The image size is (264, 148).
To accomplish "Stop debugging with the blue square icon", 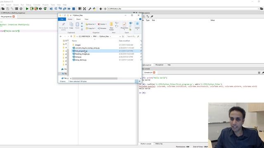I will coord(73,9).
